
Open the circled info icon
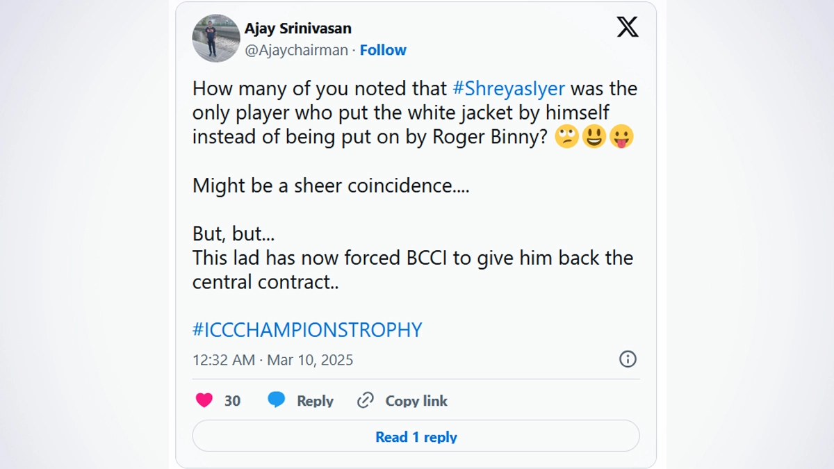(x=628, y=359)
